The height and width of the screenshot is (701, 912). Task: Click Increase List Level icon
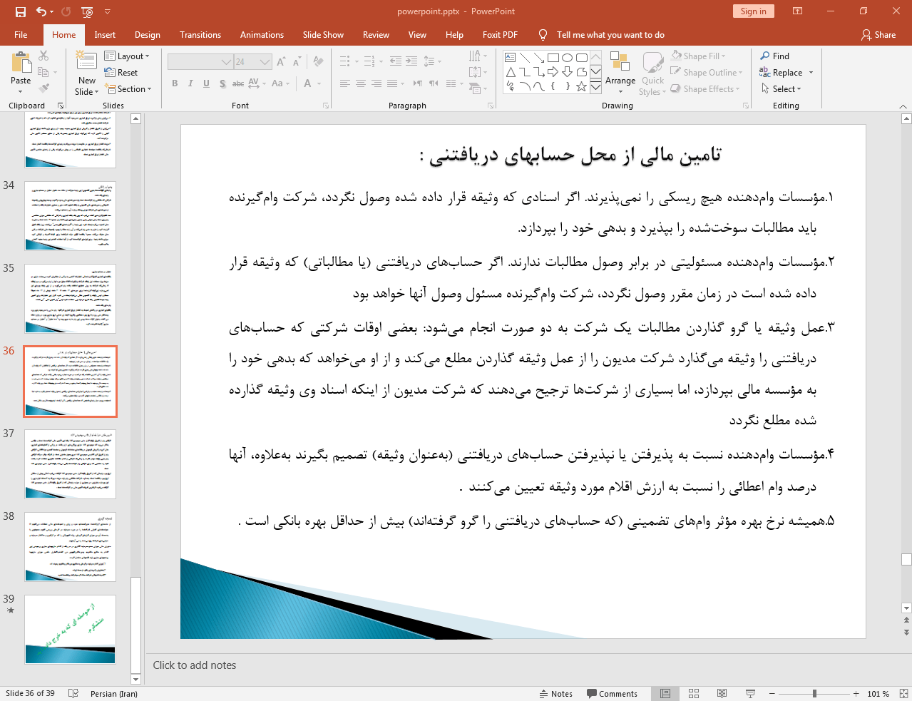pos(411,61)
